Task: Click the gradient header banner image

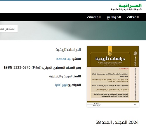Action: pos(73,31)
